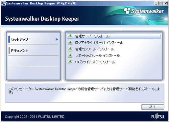169x122 pixels.
Task: Click install icon beside CT(クライアント) インストール
Action: click(x=70, y=62)
